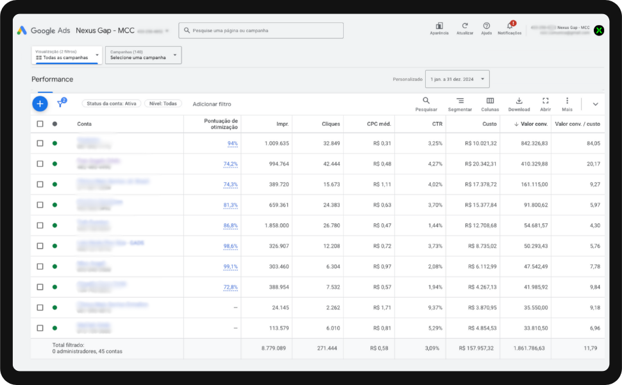Sort by the Cliques column header
Image resolution: width=622 pixels, height=385 pixels.
[x=331, y=124]
